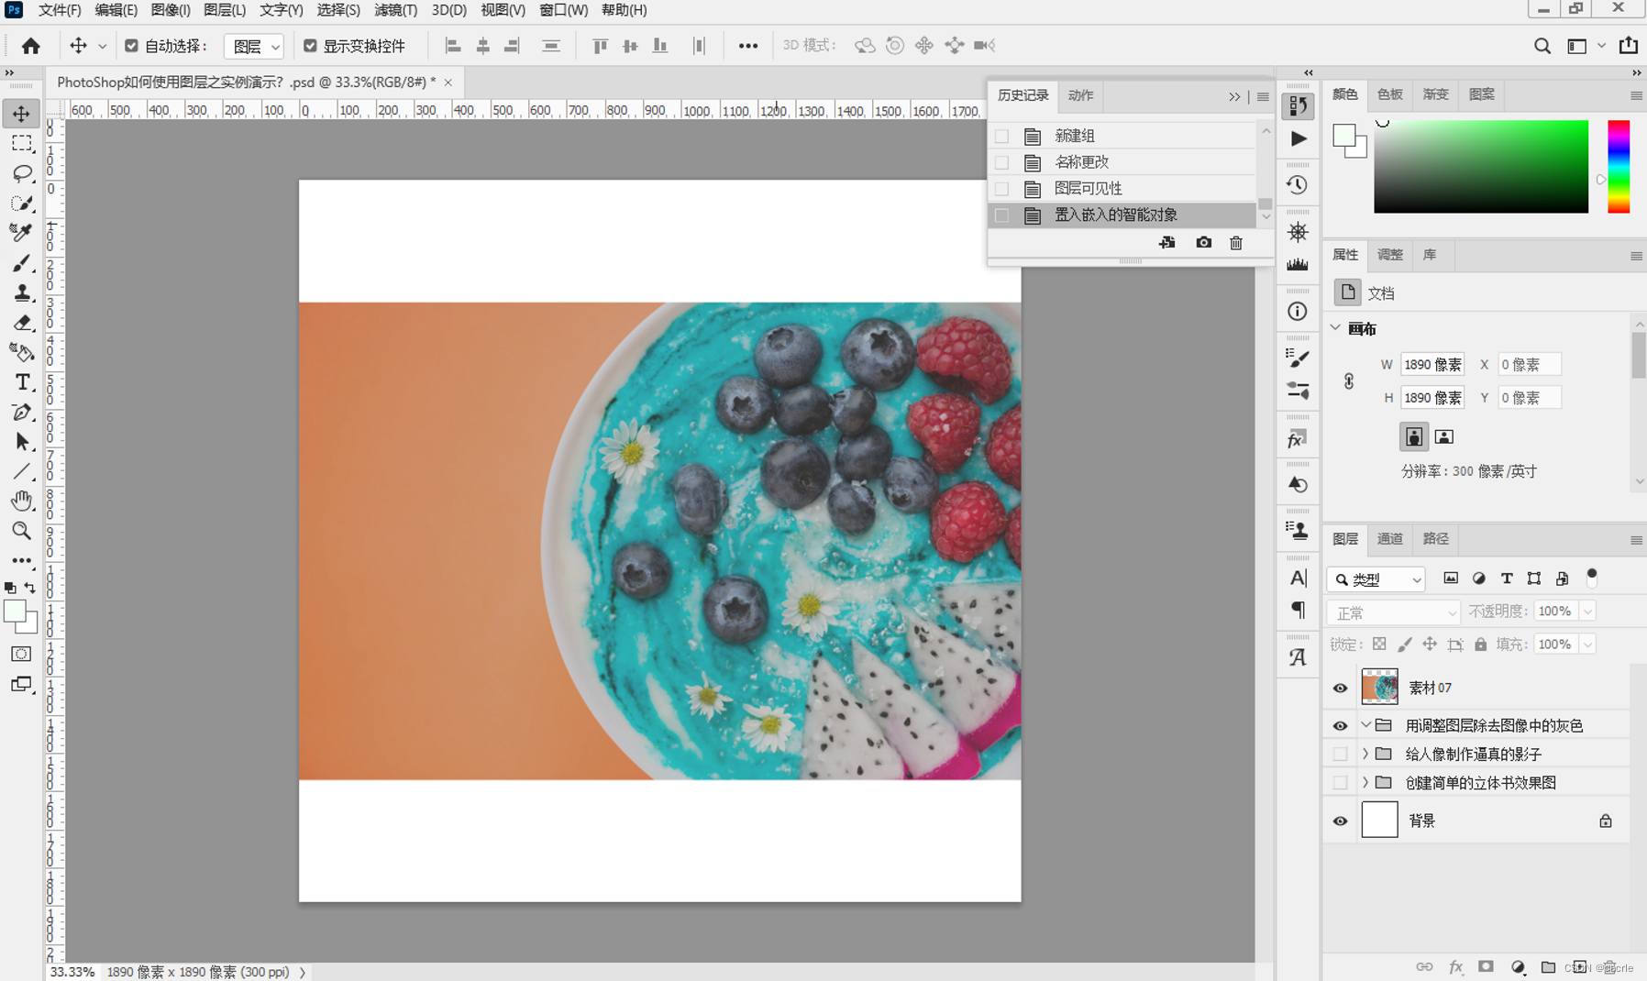Select the Clone Stamp tool
Image resolution: width=1647 pixels, height=981 pixels.
point(21,292)
